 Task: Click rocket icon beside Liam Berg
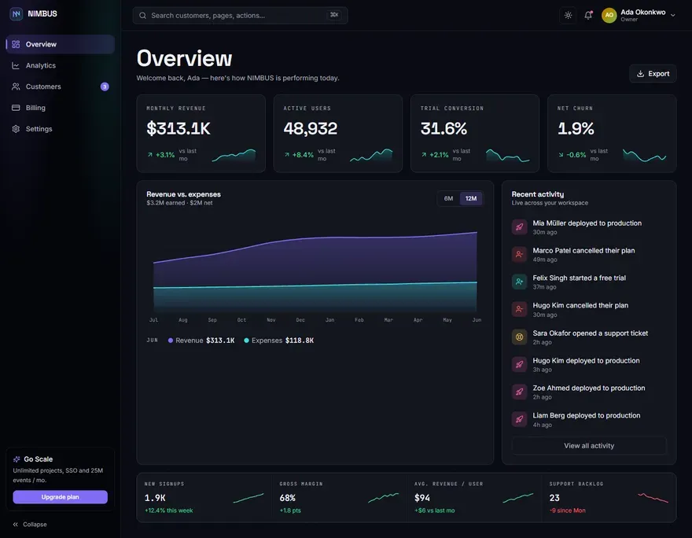click(x=520, y=419)
